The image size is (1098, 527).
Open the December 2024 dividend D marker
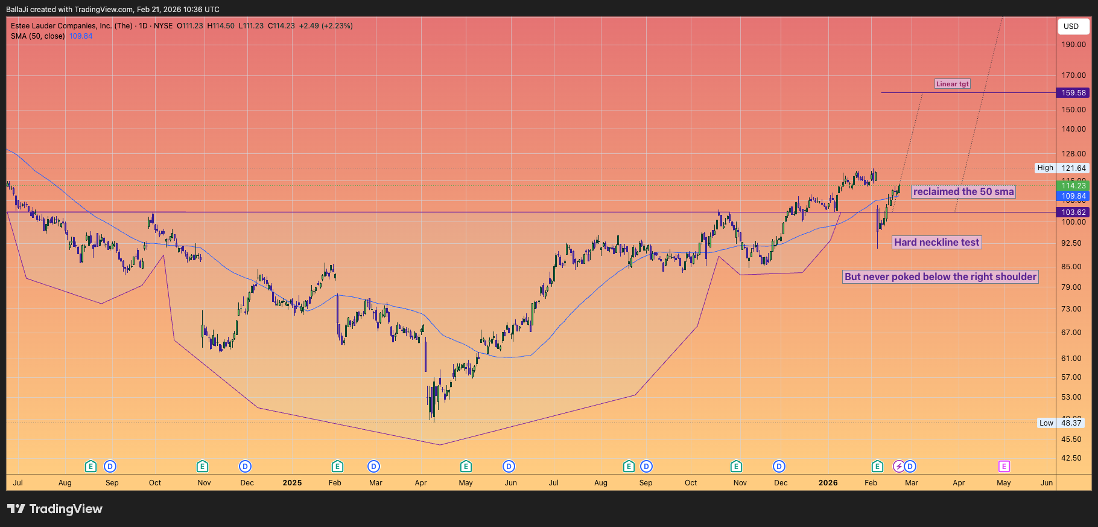pos(245,466)
